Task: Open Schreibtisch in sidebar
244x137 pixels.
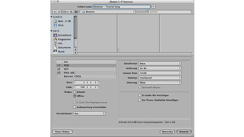Action: click(x=62, y=35)
